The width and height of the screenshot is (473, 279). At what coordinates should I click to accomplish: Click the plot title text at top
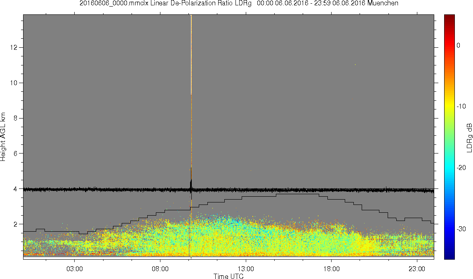pos(239,3)
